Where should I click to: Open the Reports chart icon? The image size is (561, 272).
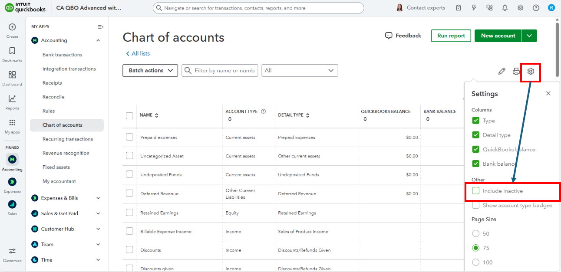point(12,99)
